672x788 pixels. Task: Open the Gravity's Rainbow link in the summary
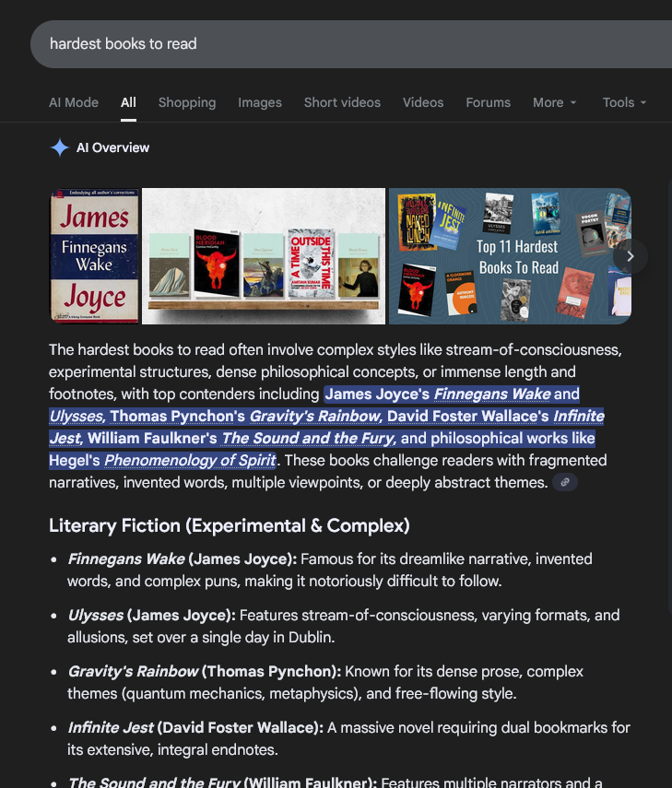click(x=315, y=416)
